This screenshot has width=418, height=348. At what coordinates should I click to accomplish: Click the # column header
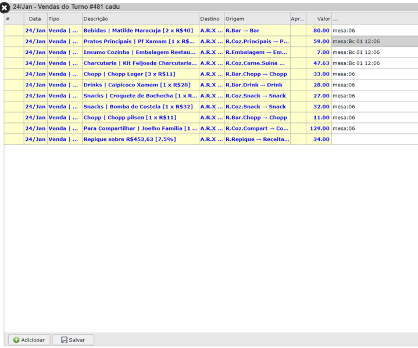pyautogui.click(x=14, y=19)
